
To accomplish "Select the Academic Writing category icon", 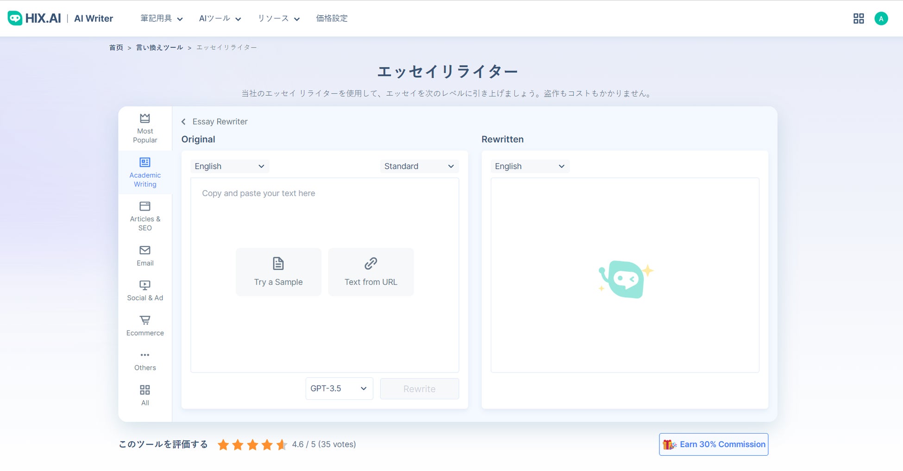I will (x=145, y=162).
